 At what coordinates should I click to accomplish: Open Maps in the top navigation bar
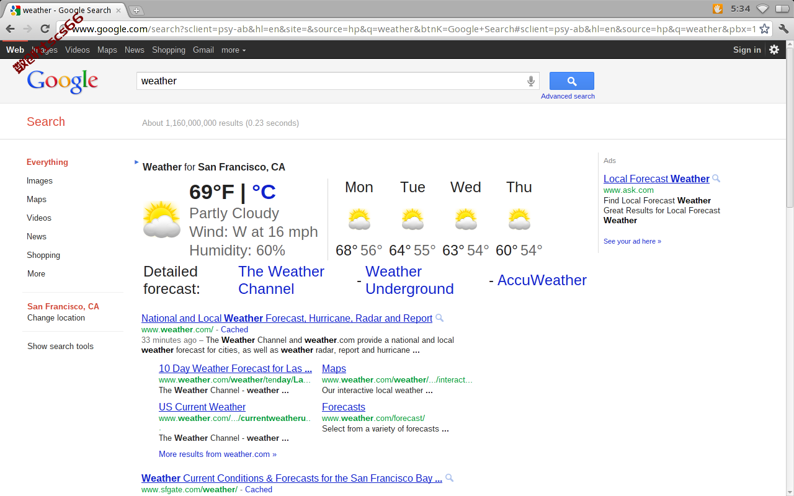click(107, 50)
